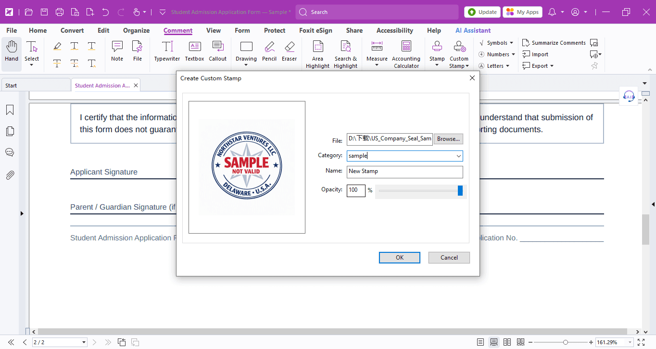The image size is (656, 349).
Task: Click the stamp Name input field
Action: coord(405,172)
